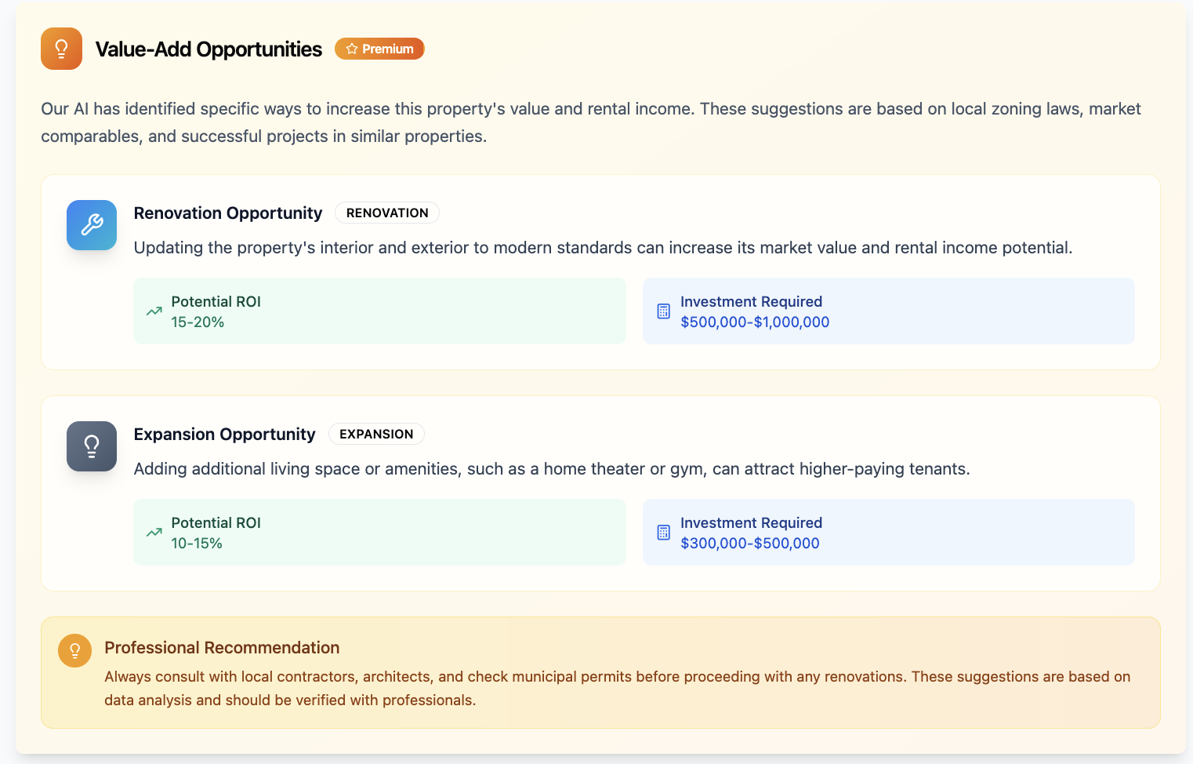
Task: Click the Renovation Investment Required box
Action: pos(889,311)
